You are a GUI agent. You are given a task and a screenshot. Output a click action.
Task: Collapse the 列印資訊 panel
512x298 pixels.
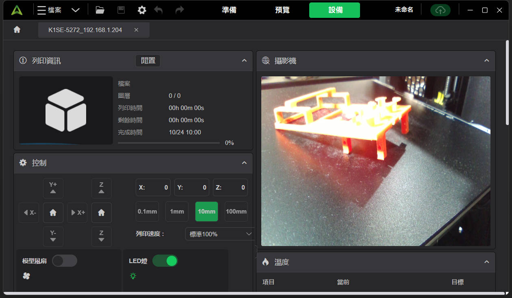coord(244,61)
